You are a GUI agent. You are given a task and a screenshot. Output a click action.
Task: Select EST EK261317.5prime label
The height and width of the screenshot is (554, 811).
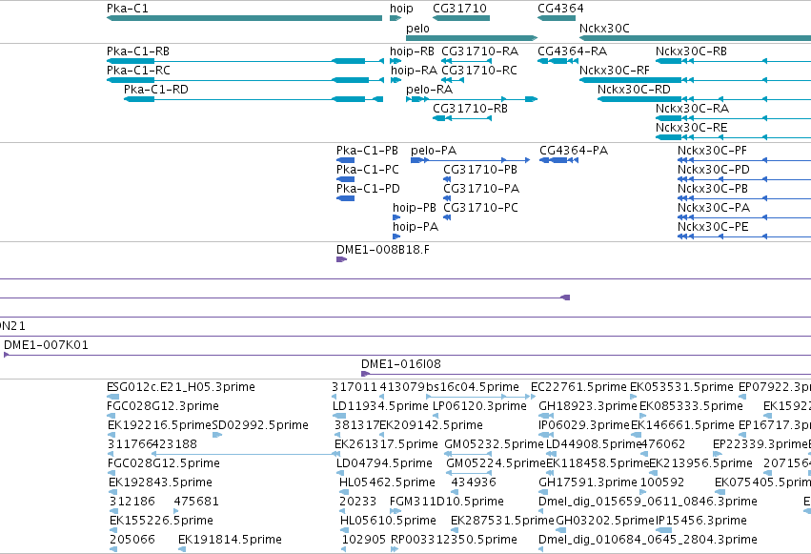tap(386, 444)
